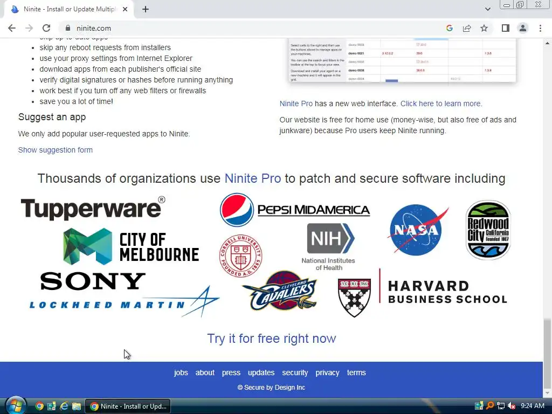This screenshot has width=552, height=414.
Task: Expand the tab search chevron
Action: (x=487, y=9)
